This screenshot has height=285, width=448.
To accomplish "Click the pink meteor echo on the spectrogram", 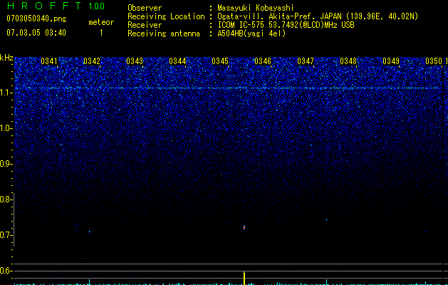I will (x=244, y=228).
